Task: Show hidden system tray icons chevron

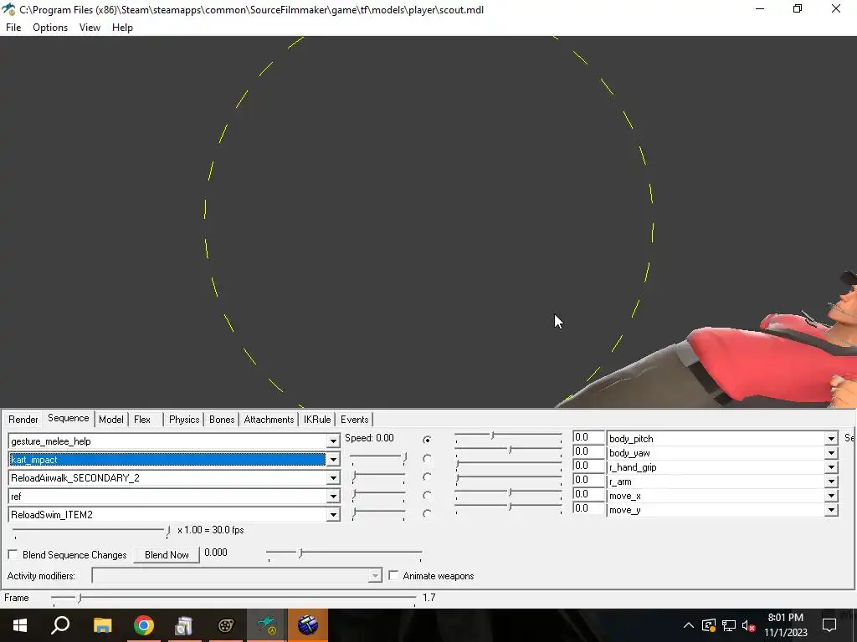Action: pyautogui.click(x=689, y=625)
